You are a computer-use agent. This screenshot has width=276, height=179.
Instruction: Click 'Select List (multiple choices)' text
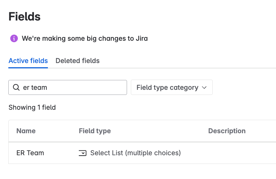click(x=135, y=153)
